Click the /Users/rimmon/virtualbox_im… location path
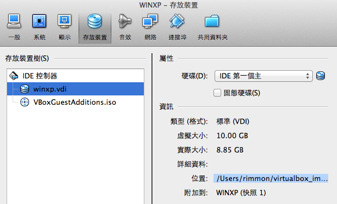337x204 pixels. (x=271, y=178)
